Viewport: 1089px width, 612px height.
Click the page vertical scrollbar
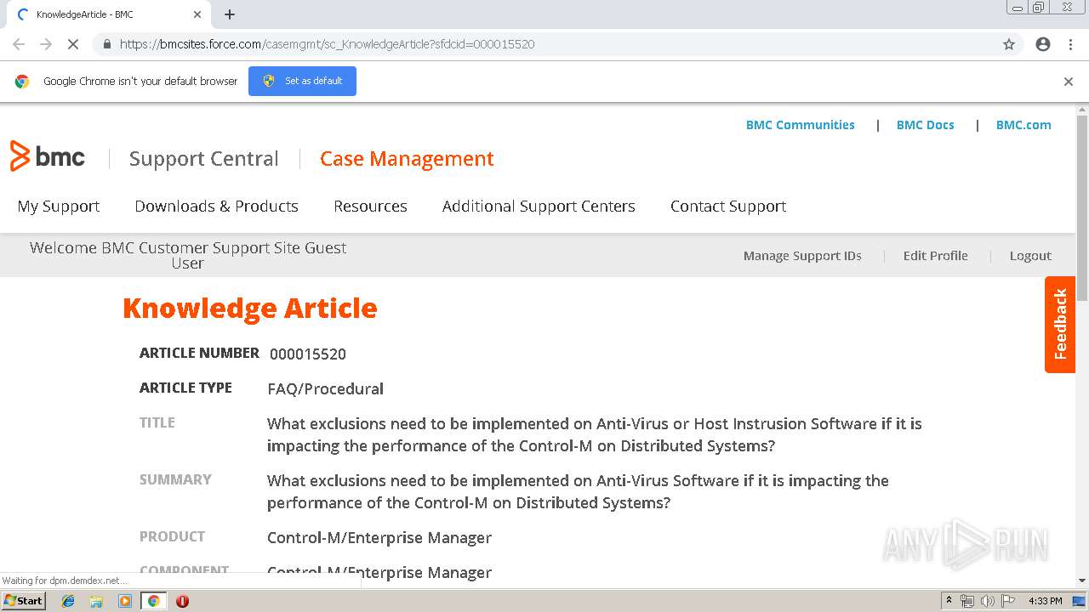coord(1082,208)
